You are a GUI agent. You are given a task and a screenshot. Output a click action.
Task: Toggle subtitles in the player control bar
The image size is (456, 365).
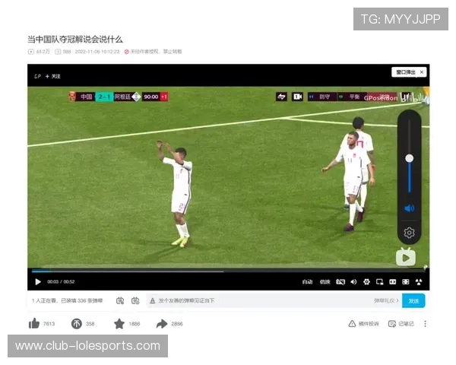(340, 281)
